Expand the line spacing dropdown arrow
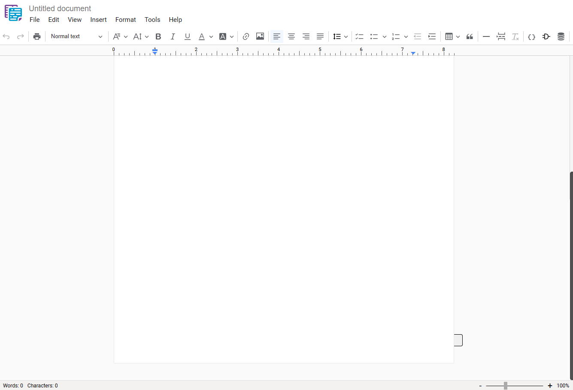Screen dimensions: 573x390 pos(346,37)
